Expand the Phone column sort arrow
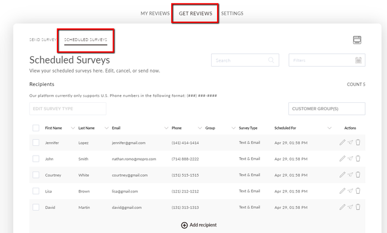Viewport: 387px width, 233px height. point(200,128)
